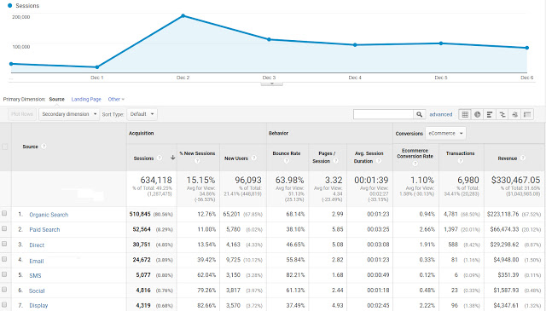The image size is (546, 311).
Task: Open help icon for Avg. Session Duration
Action: [379, 161]
